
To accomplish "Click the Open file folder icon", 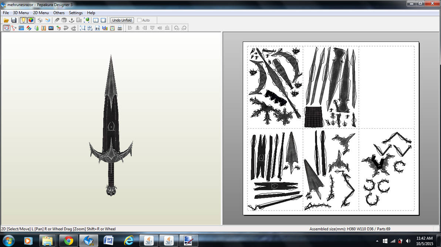I will 6,20.
